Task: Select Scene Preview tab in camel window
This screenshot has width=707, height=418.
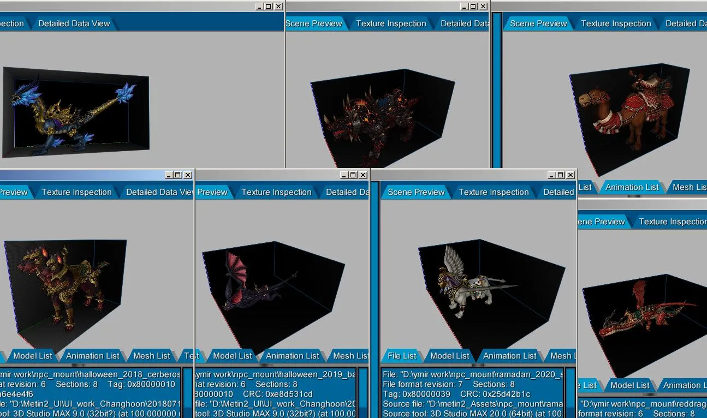Action: coord(538,23)
